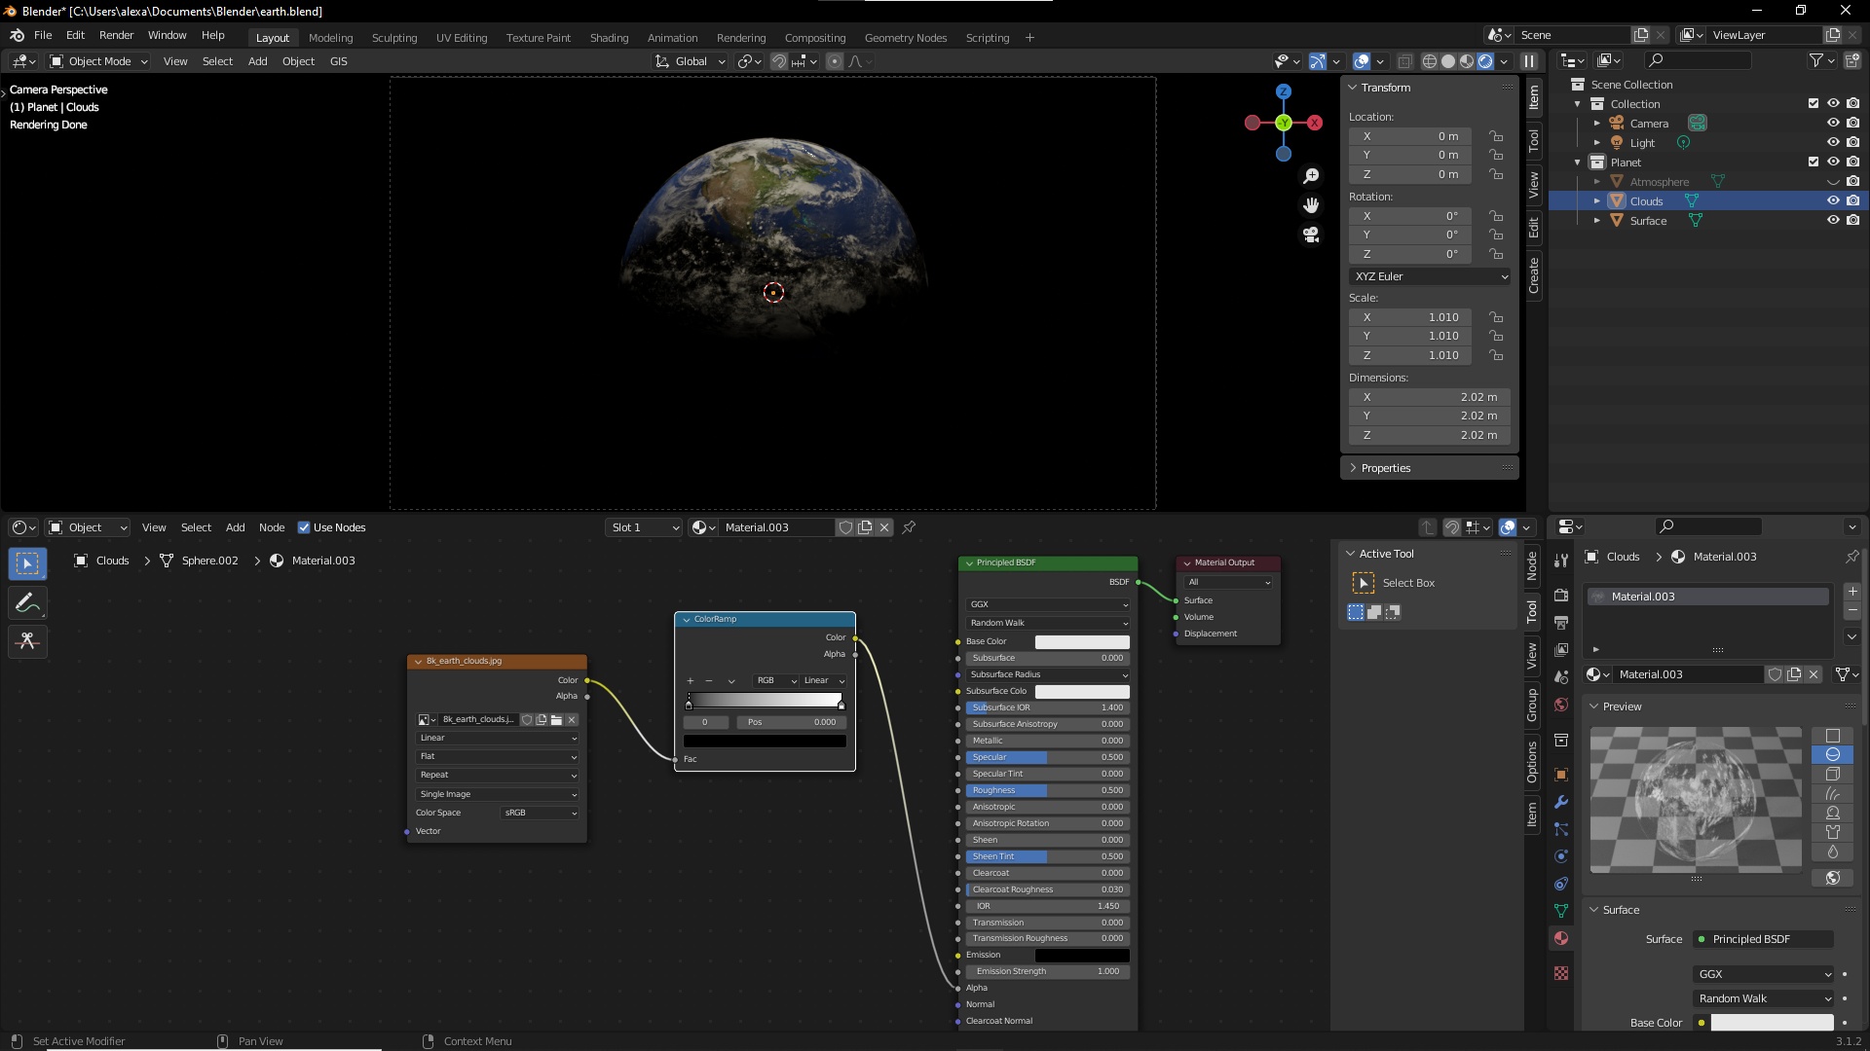Image resolution: width=1870 pixels, height=1051 pixels.
Task: Toggle visibility eye for Camera object
Action: 1832,124
